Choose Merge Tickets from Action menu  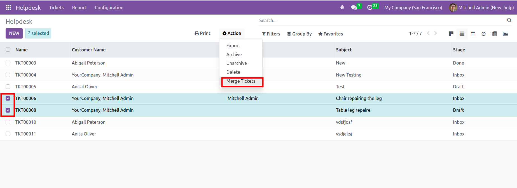(x=241, y=81)
